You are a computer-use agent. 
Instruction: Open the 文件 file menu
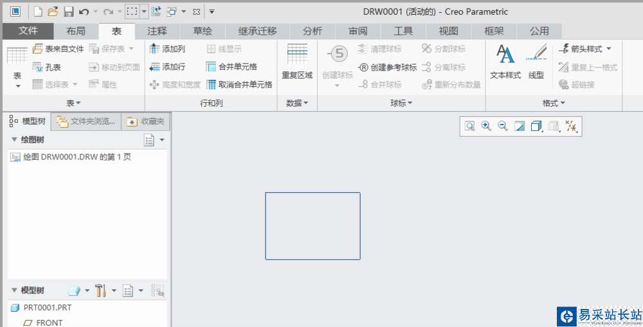[x=28, y=31]
